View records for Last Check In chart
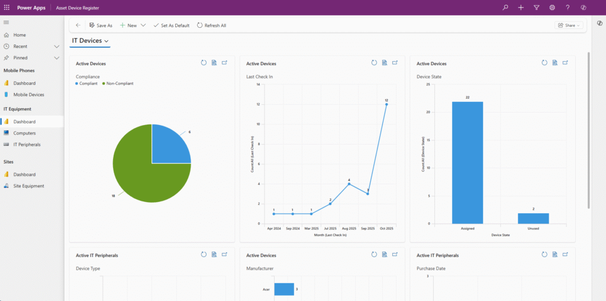 point(384,63)
